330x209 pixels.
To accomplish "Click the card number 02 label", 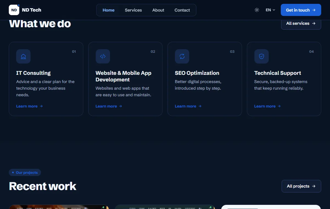I will pos(153,51).
